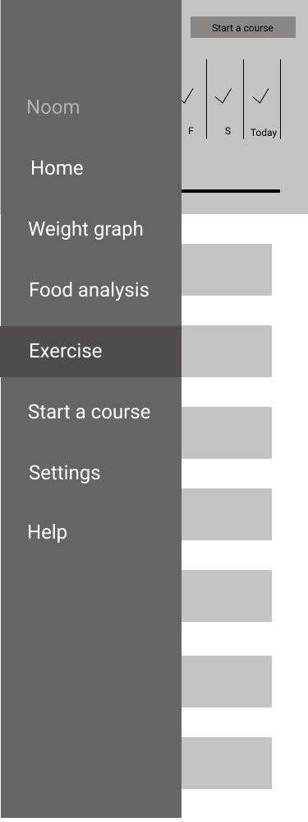Click the S day label in the week row
This screenshot has width=308, height=822.
coord(228,130)
